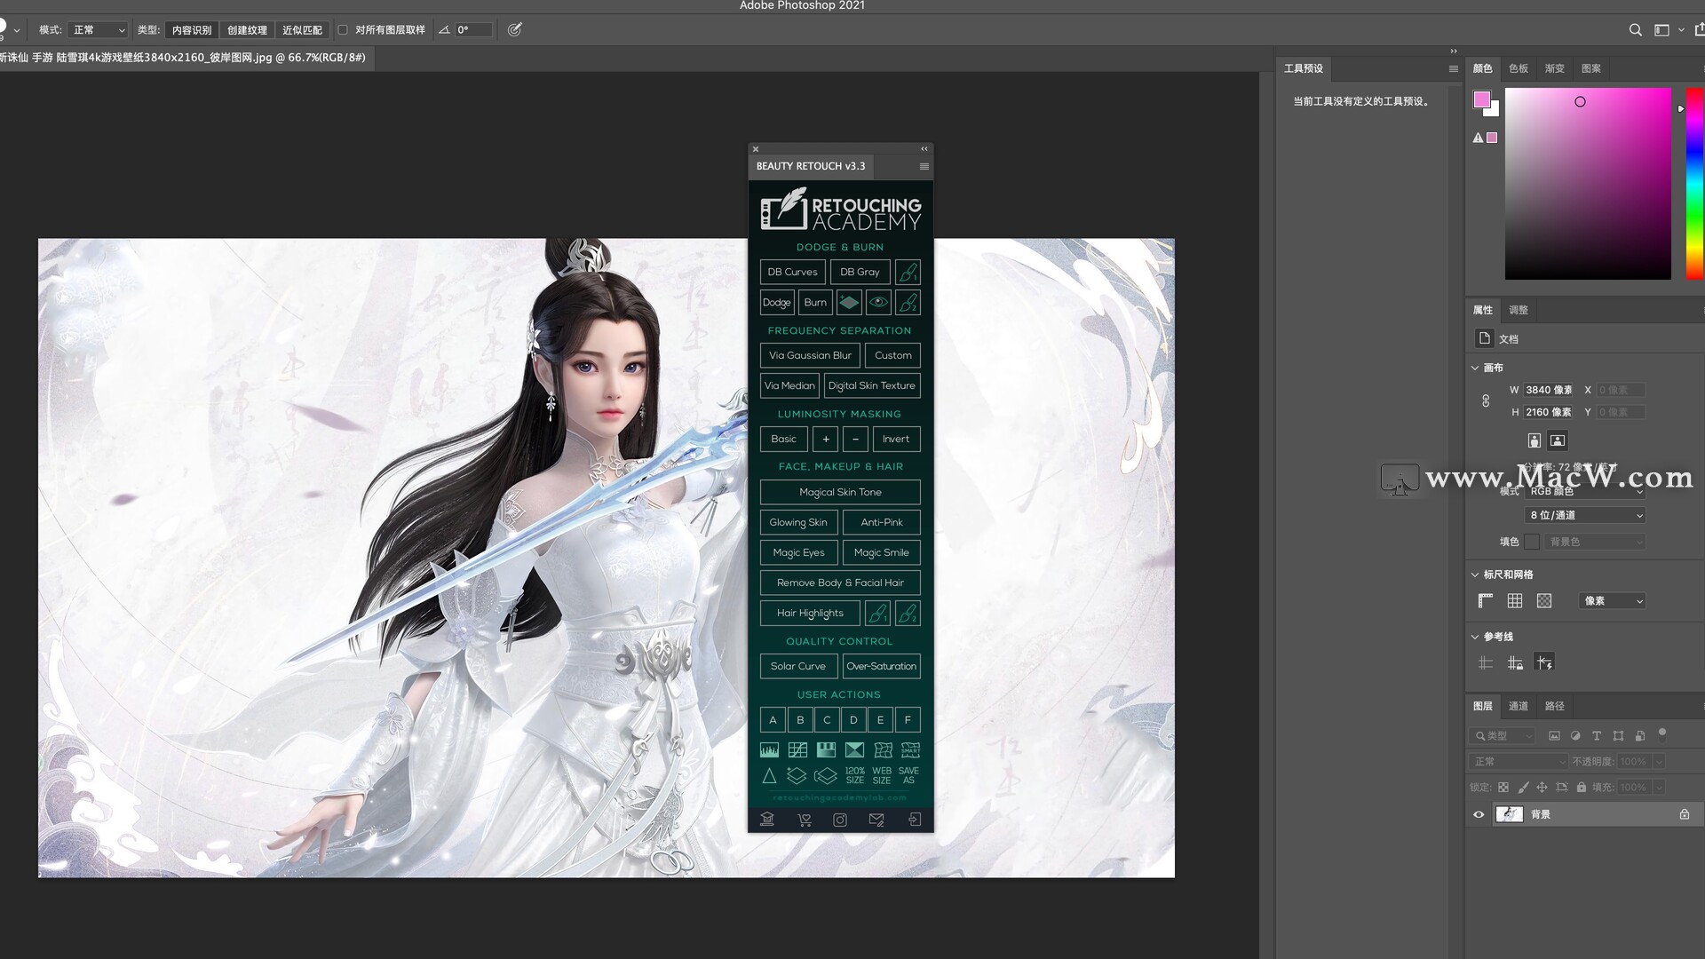Click the Curves grid icon in Beauty Retouch
1705x959 pixels.
pyautogui.click(x=797, y=750)
